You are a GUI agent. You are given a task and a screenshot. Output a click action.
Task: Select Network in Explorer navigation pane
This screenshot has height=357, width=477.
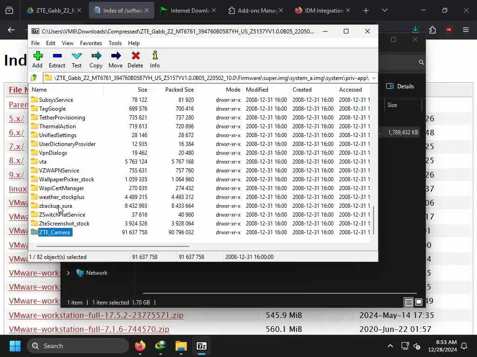click(x=97, y=272)
